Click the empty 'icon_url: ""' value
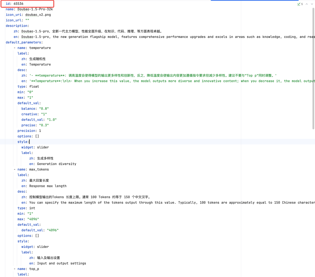Viewport: 315px width, 277px height. click(x=27, y=20)
